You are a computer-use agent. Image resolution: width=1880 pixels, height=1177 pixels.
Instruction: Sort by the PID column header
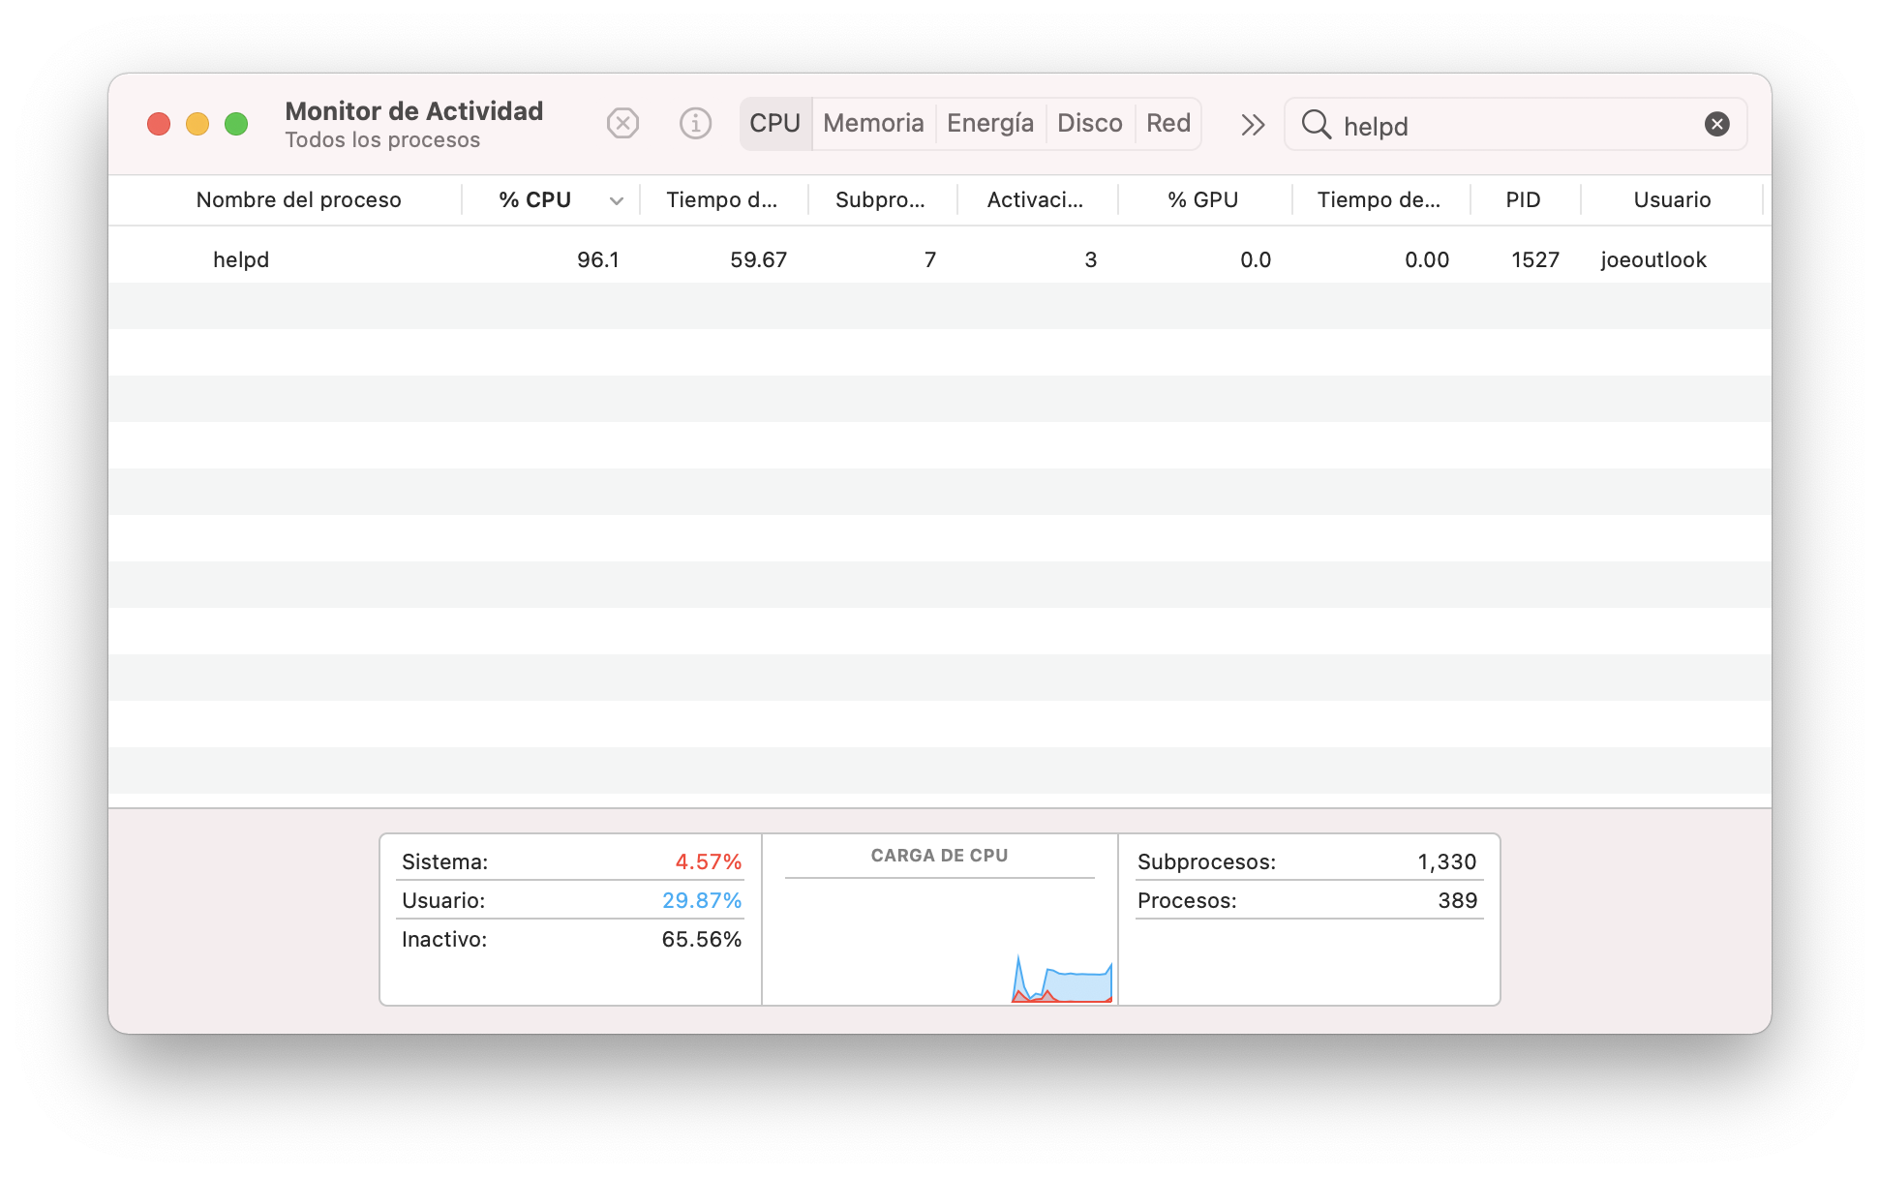(1522, 200)
